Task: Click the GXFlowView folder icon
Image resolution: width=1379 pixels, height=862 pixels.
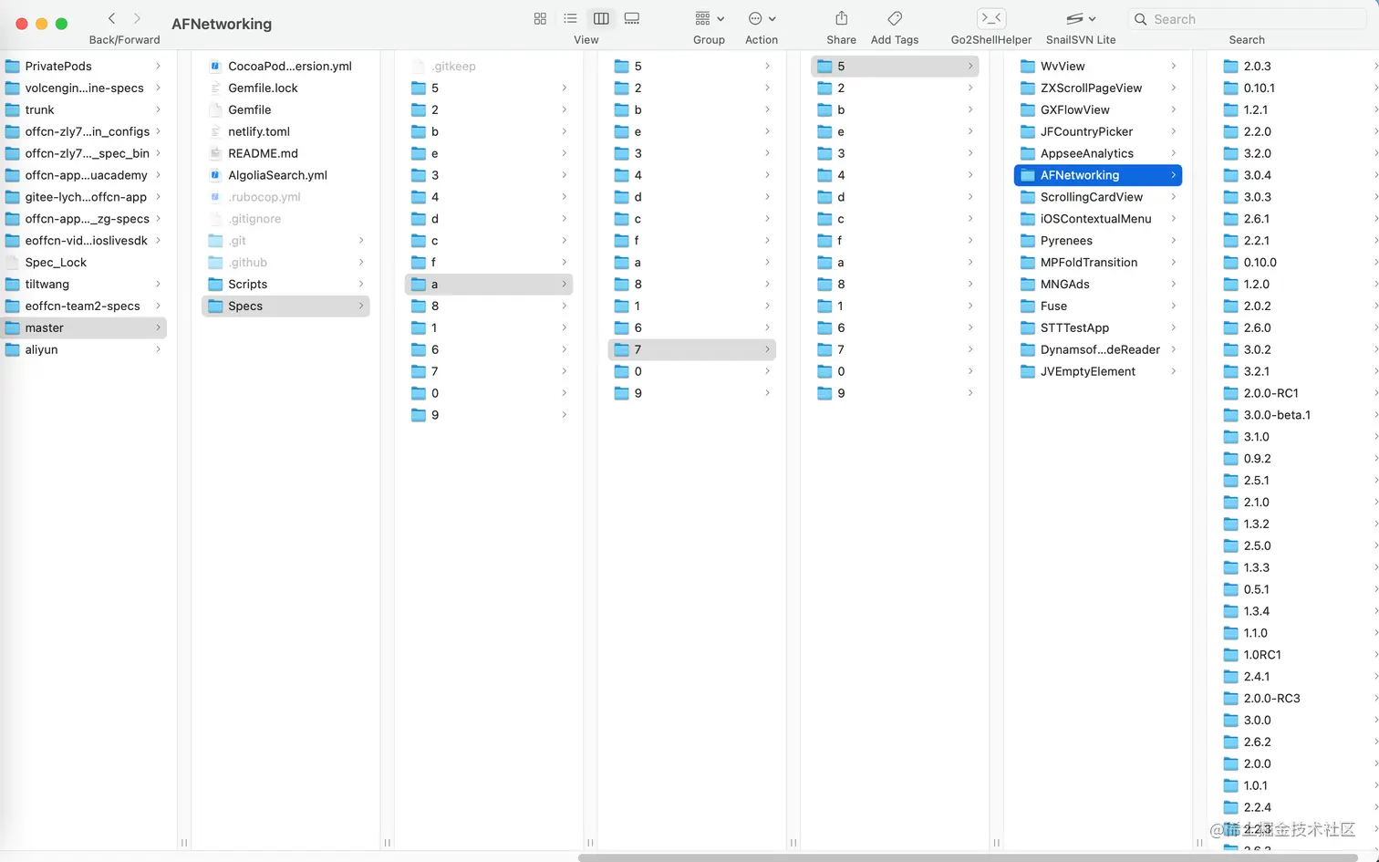Action: [x=1028, y=109]
